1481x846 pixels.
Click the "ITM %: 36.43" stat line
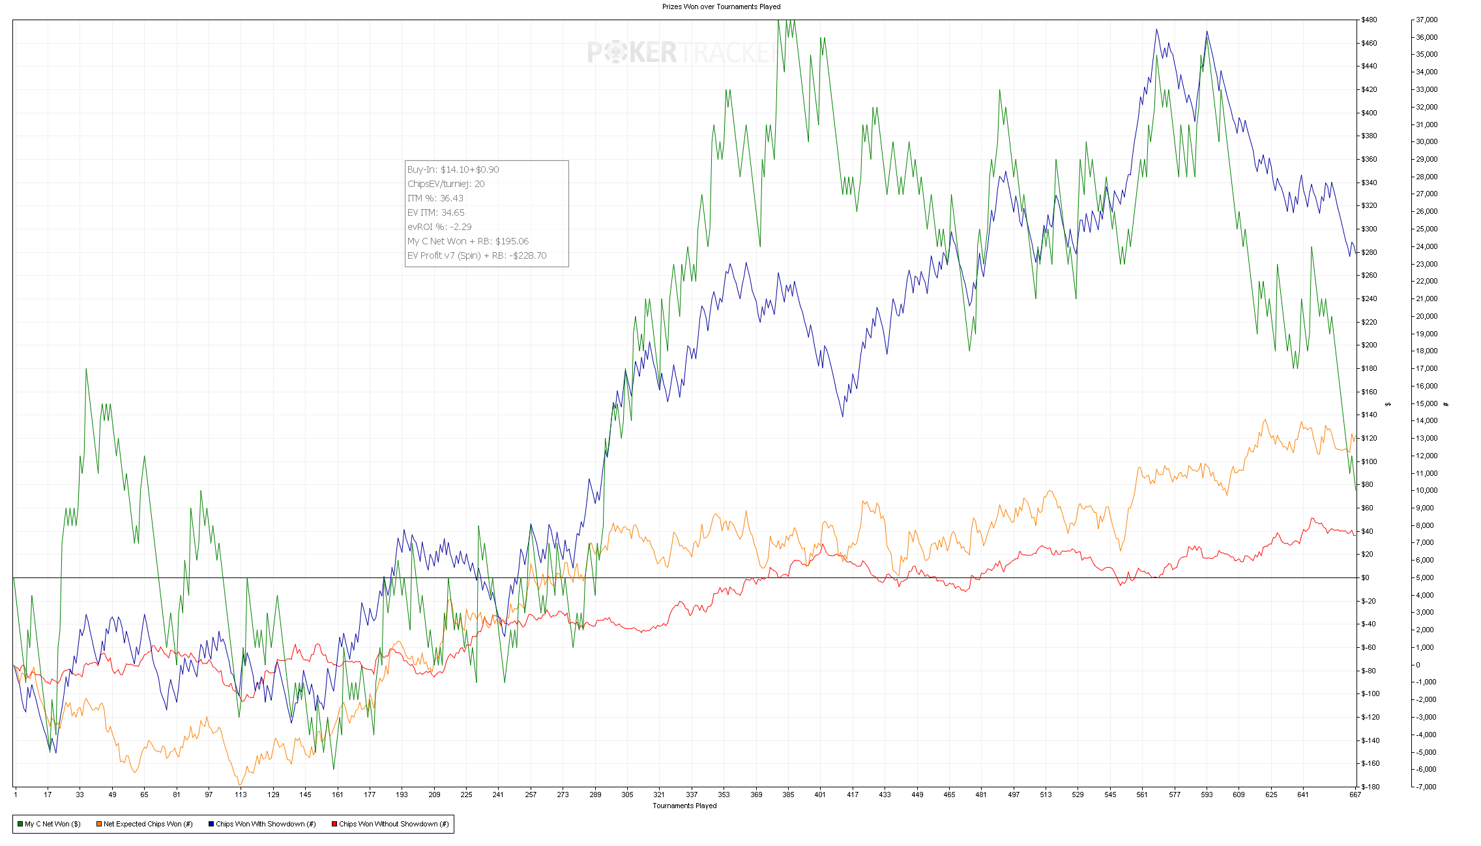pos(435,198)
